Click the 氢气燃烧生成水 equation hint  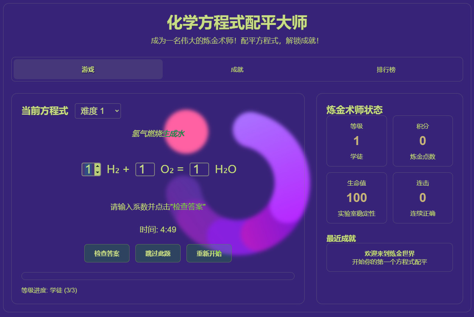(x=158, y=133)
